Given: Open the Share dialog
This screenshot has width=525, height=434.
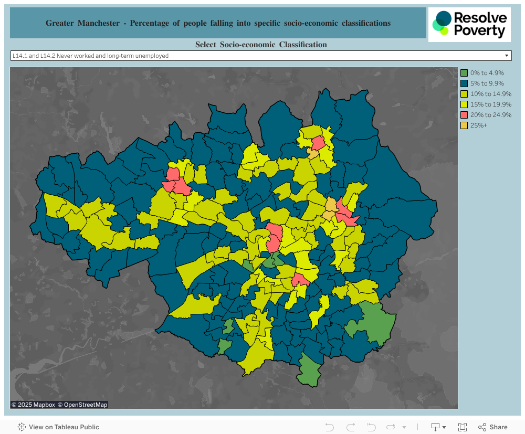Looking at the screenshot, I should click(x=492, y=427).
